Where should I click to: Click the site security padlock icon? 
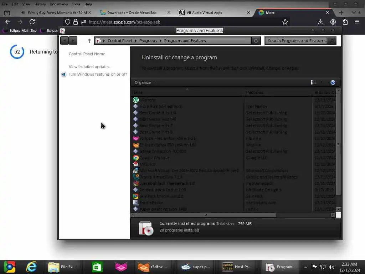(76, 22)
